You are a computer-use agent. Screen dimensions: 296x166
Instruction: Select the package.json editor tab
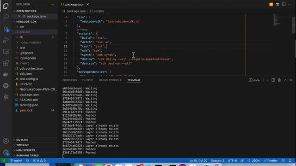click(75, 4)
